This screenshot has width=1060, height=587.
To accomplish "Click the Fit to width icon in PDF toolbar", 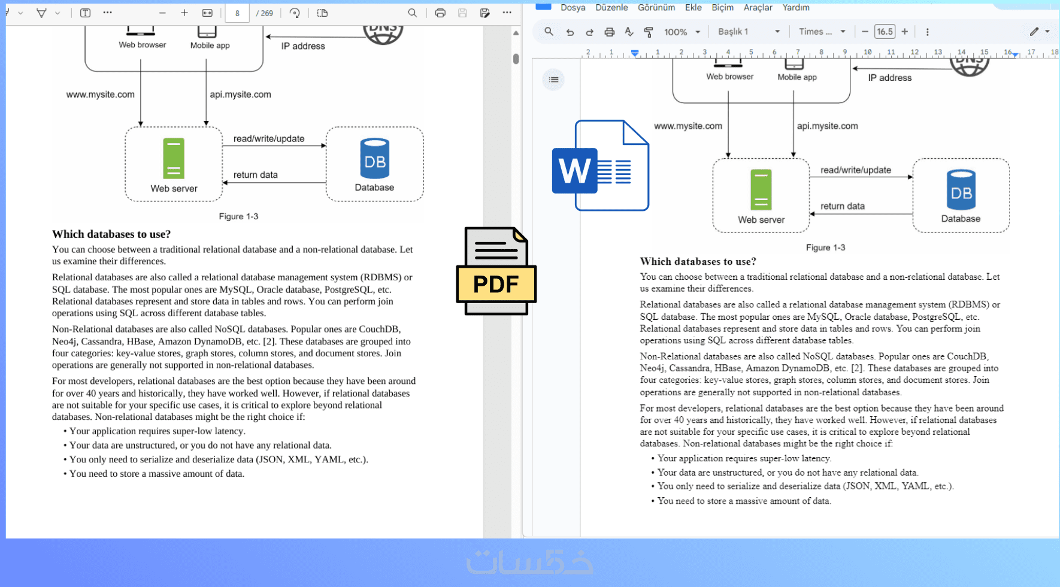I will coord(207,13).
